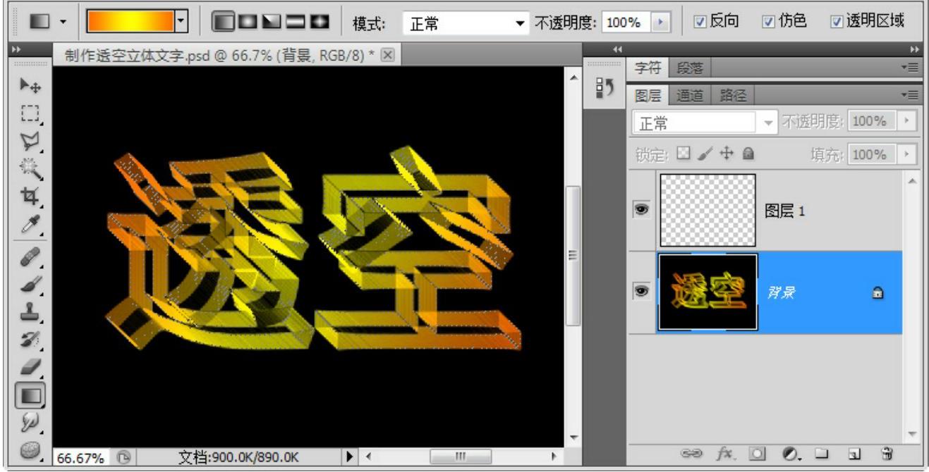
Task: Choose the radial gradient style icon
Action: pos(247,23)
